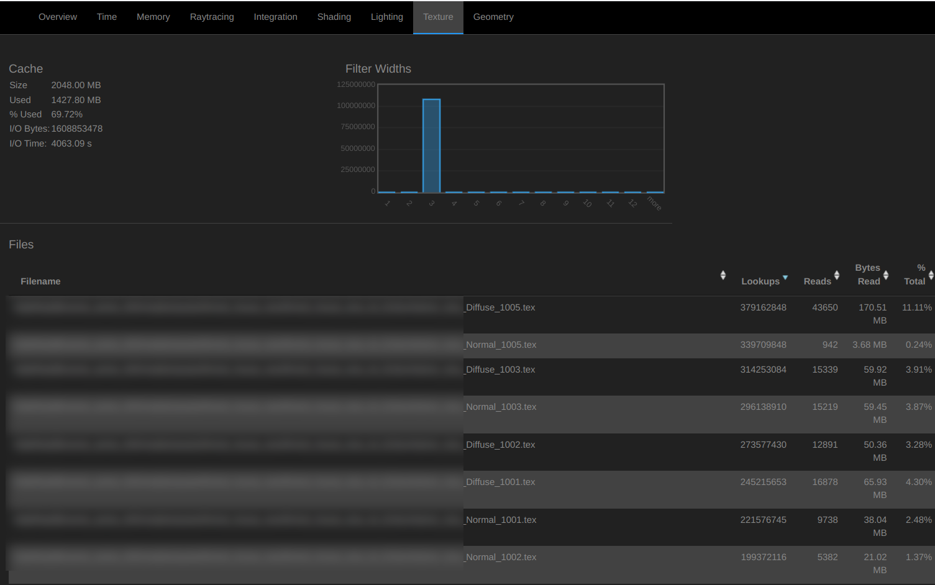Open the Memory tab
The image size is (935, 585).
pyautogui.click(x=153, y=17)
